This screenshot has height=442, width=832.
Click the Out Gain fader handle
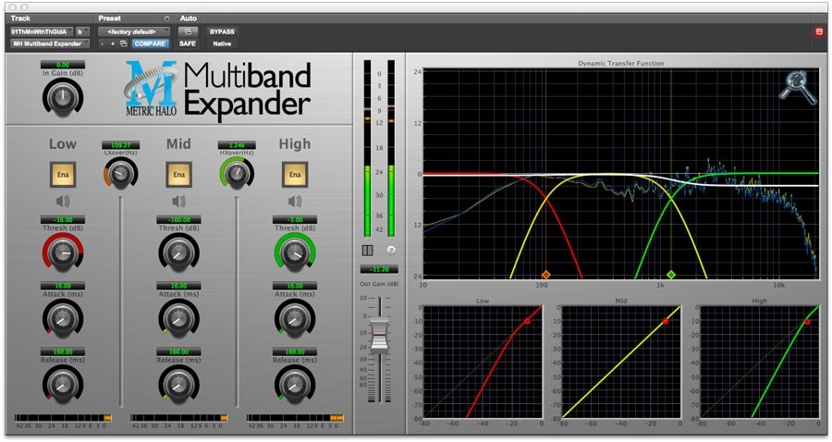[x=380, y=336]
